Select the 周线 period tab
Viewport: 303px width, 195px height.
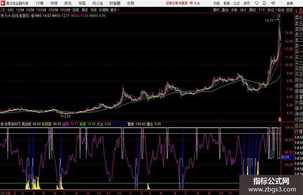point(85,10)
